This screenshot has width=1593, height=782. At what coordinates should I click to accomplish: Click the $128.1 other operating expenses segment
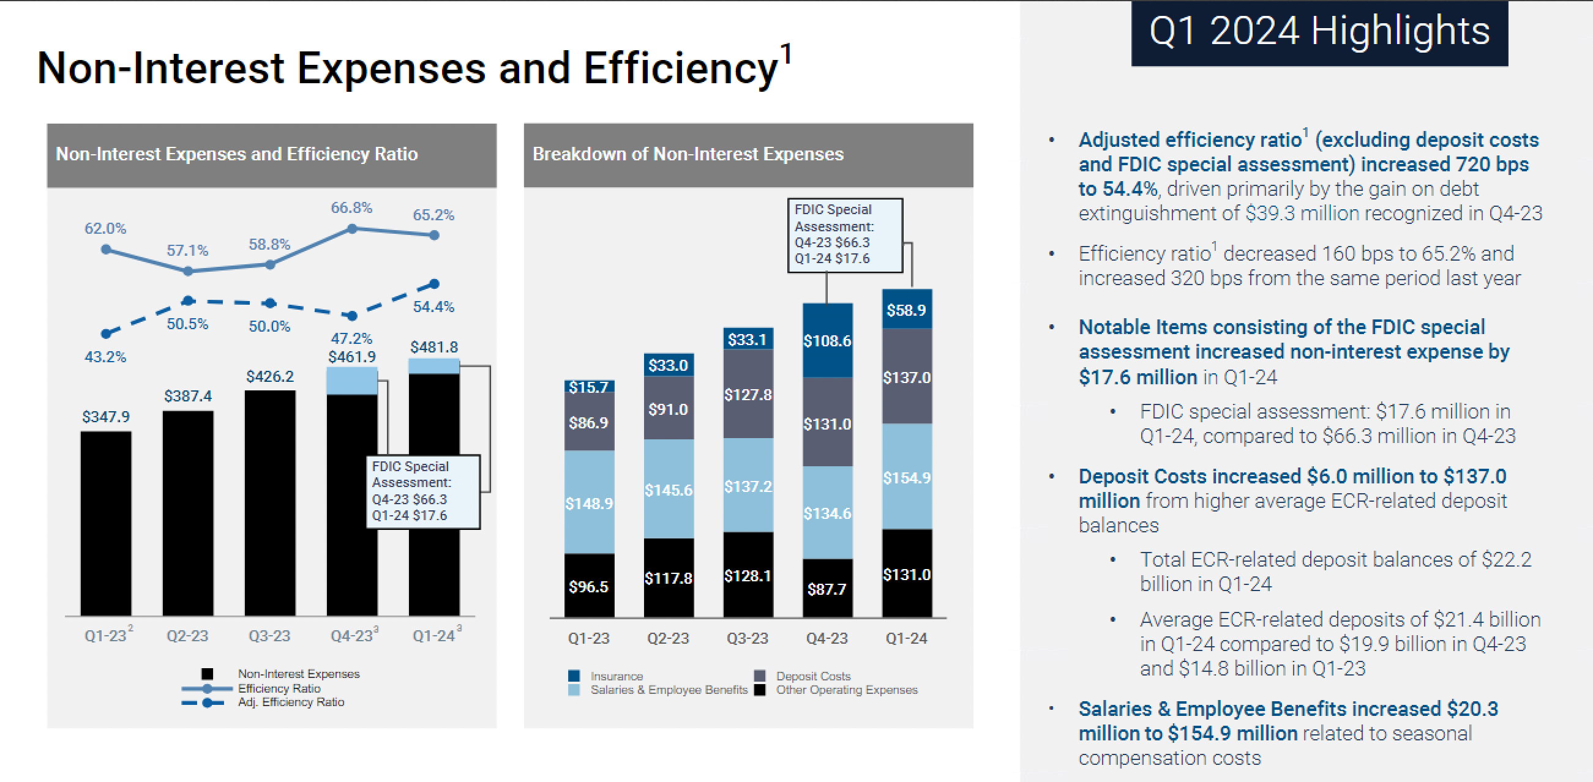[748, 575]
